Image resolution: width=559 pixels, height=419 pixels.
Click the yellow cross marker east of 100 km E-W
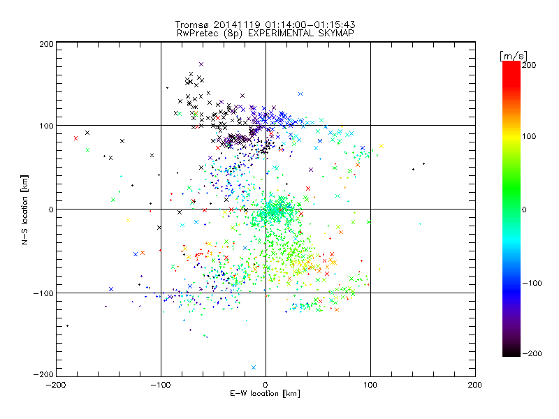click(382, 146)
